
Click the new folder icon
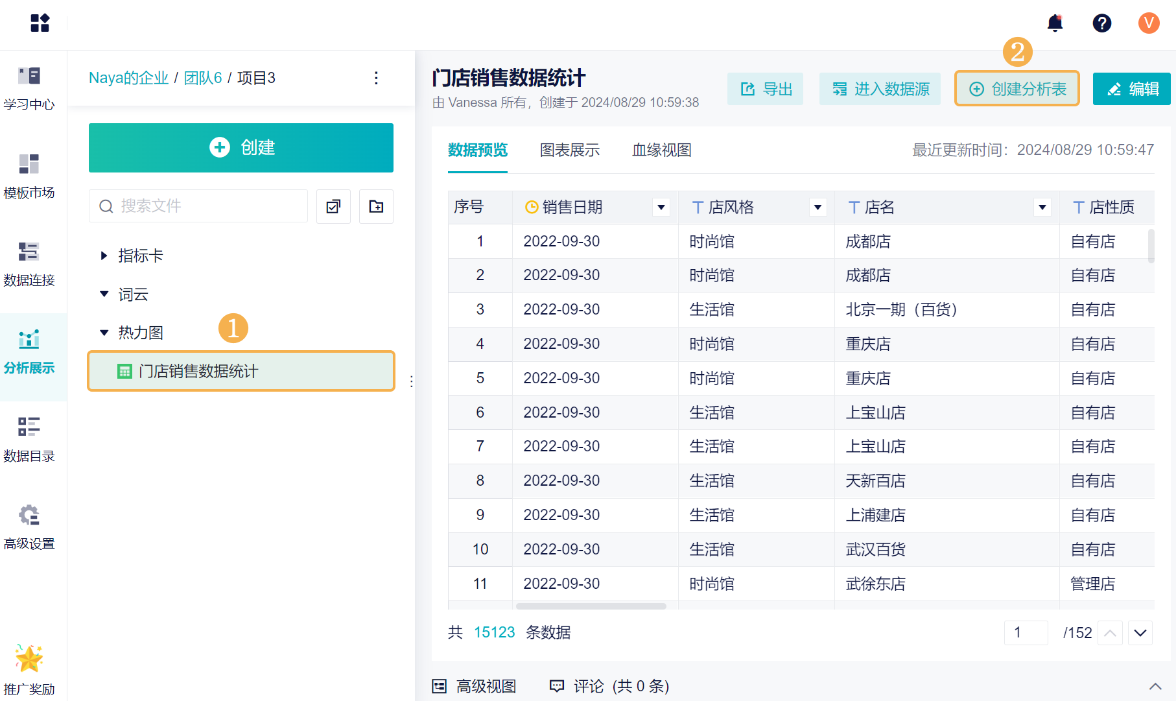376,206
